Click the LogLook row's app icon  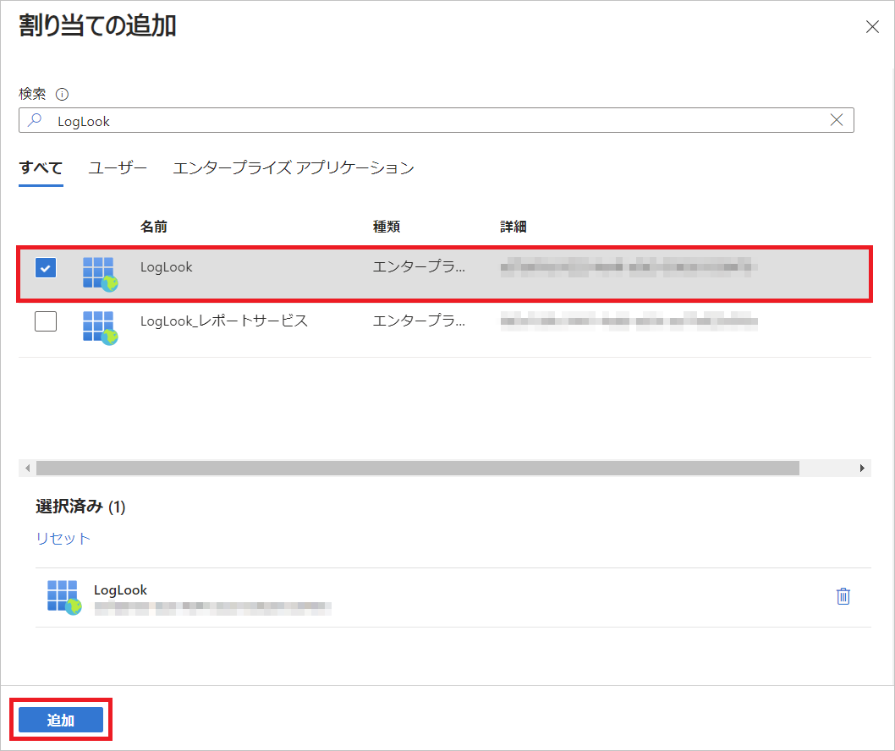[100, 274]
